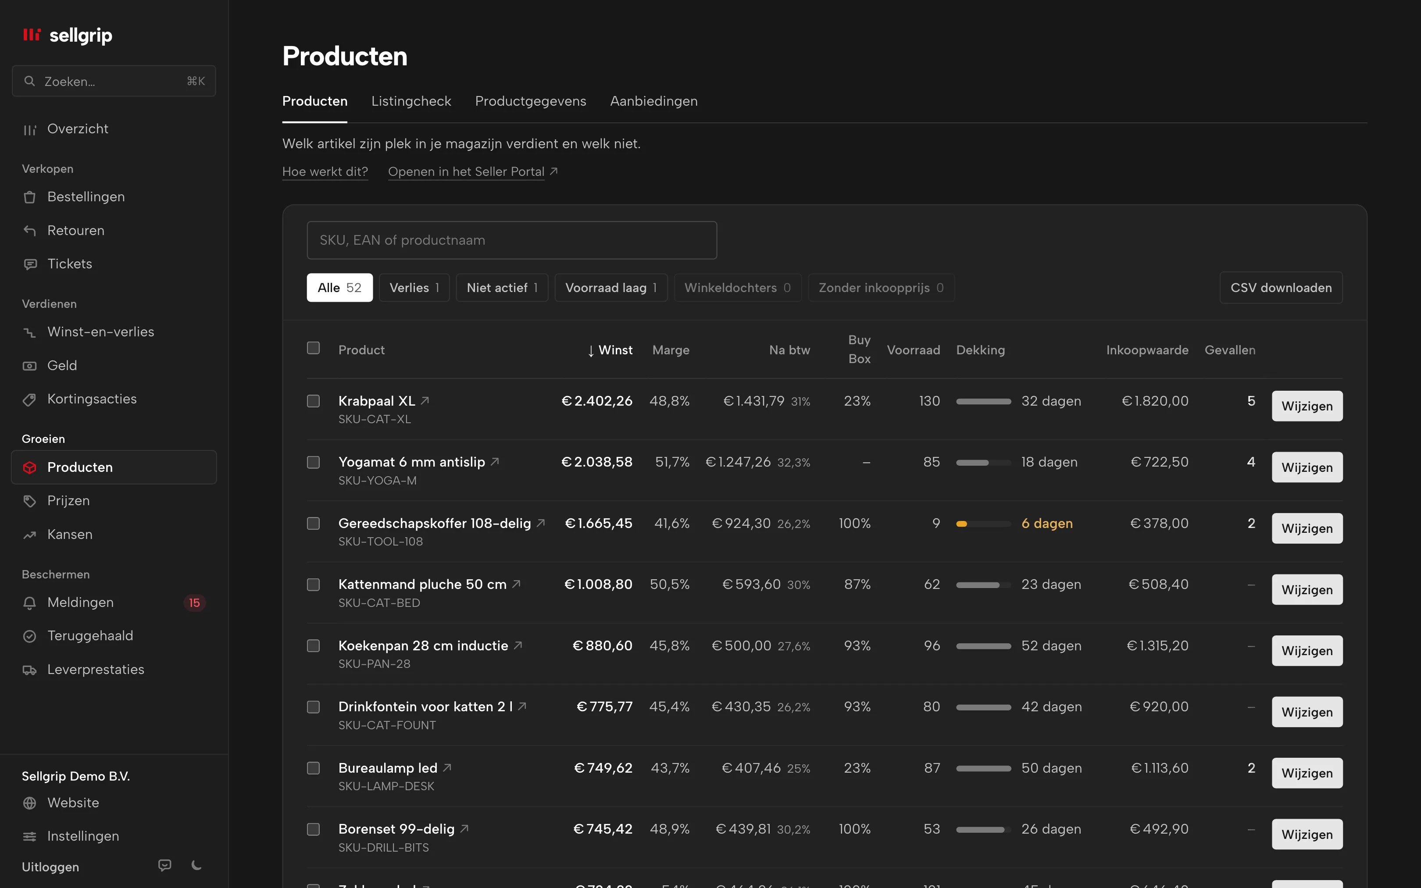Switch to the Listingcheck tab
The width and height of the screenshot is (1421, 888).
(x=411, y=101)
